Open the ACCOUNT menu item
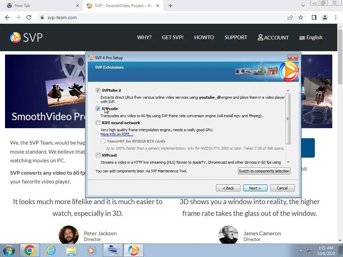Image resolution: width=343 pixels, height=257 pixels. tap(273, 37)
